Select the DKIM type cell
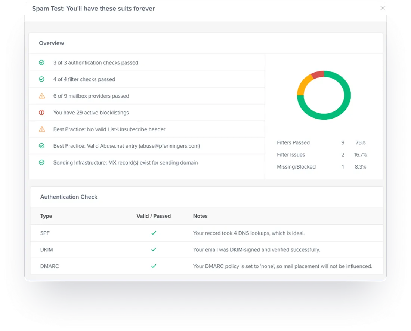411x331 pixels. coord(46,250)
